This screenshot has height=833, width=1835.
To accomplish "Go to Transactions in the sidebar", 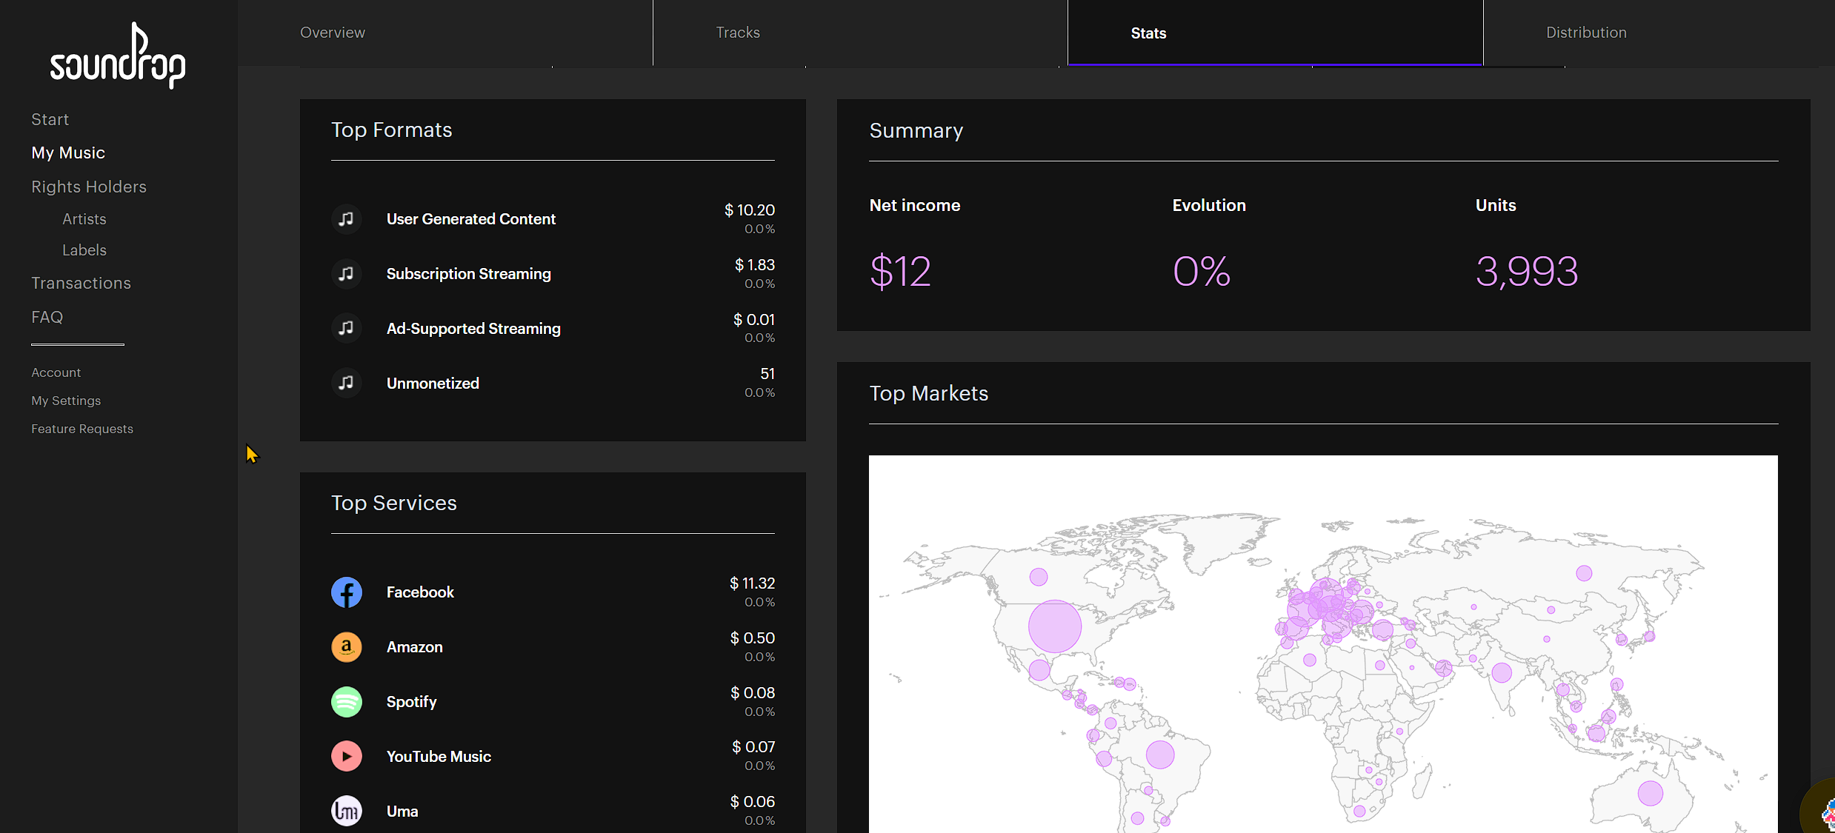I will click(x=81, y=283).
